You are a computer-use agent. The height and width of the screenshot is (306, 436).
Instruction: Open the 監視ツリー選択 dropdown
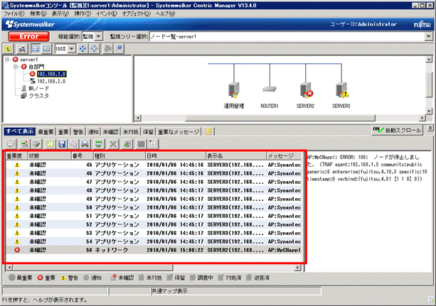pos(428,36)
